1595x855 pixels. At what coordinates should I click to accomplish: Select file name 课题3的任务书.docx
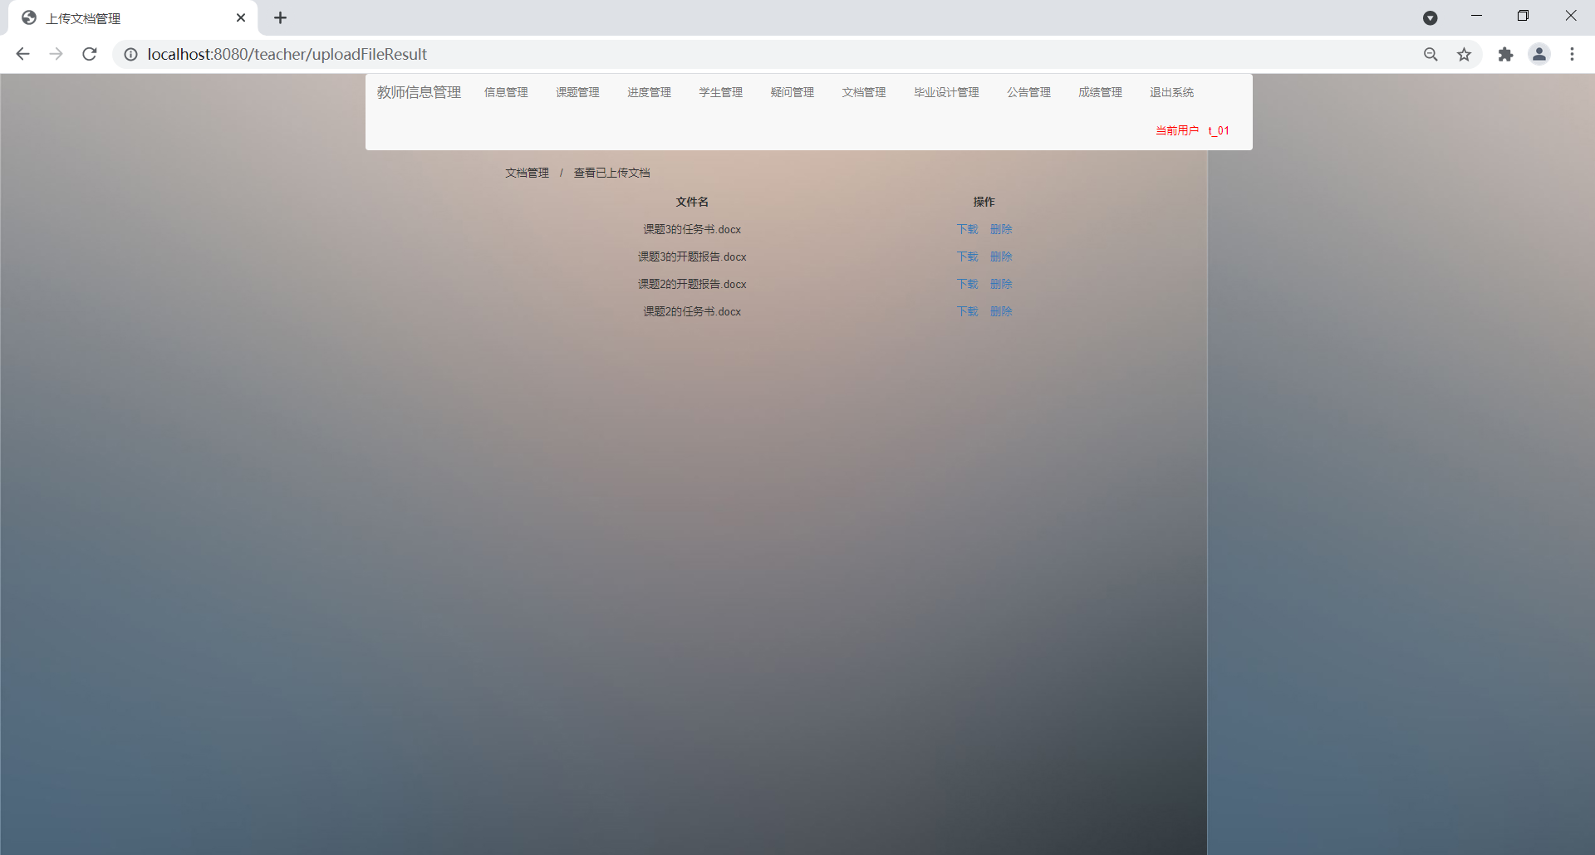691,229
